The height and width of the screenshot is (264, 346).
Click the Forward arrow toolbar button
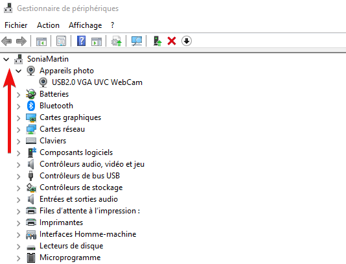[x=21, y=41]
